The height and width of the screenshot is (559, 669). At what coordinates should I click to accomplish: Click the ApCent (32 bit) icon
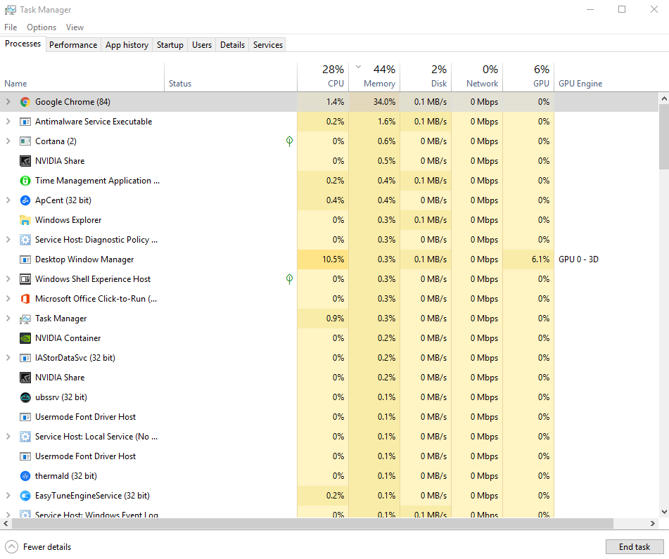(25, 200)
